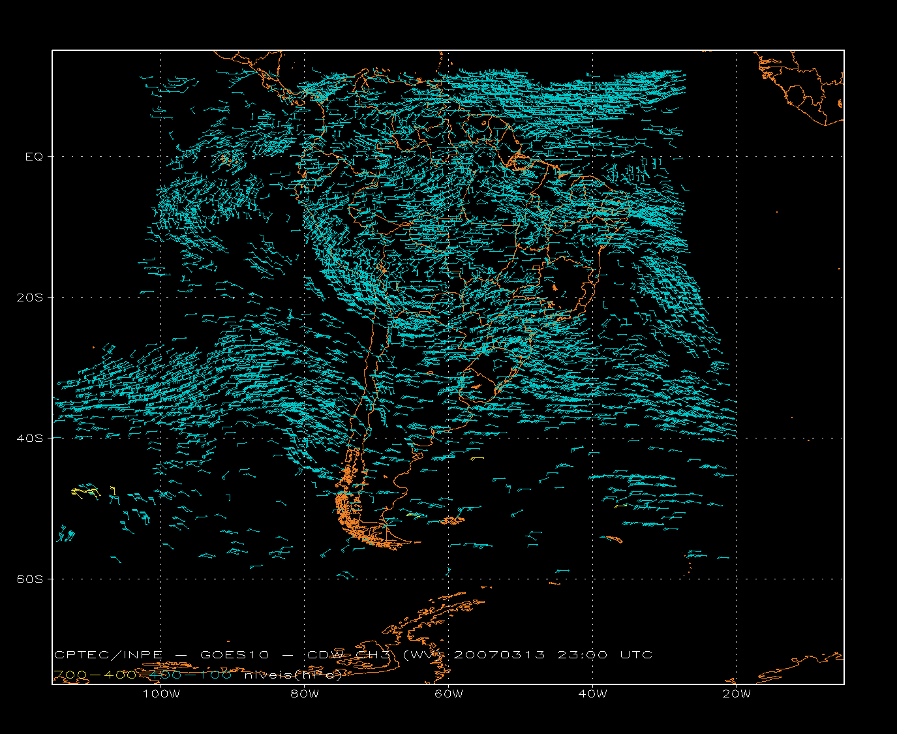
Task: Click the 60S latitude label
Action: 29,579
